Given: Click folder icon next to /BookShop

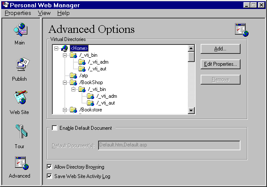Looking at the screenshot, I should [74, 82].
